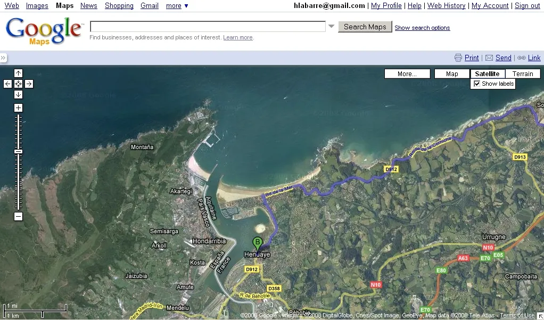The height and width of the screenshot is (320, 544).
Task: Click Show search options link
Action: (422, 28)
